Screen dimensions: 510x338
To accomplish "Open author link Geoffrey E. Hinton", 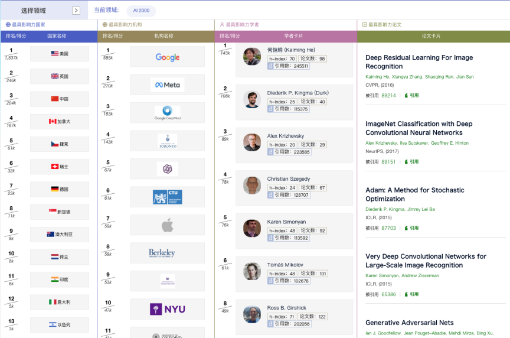I will 450,143.
